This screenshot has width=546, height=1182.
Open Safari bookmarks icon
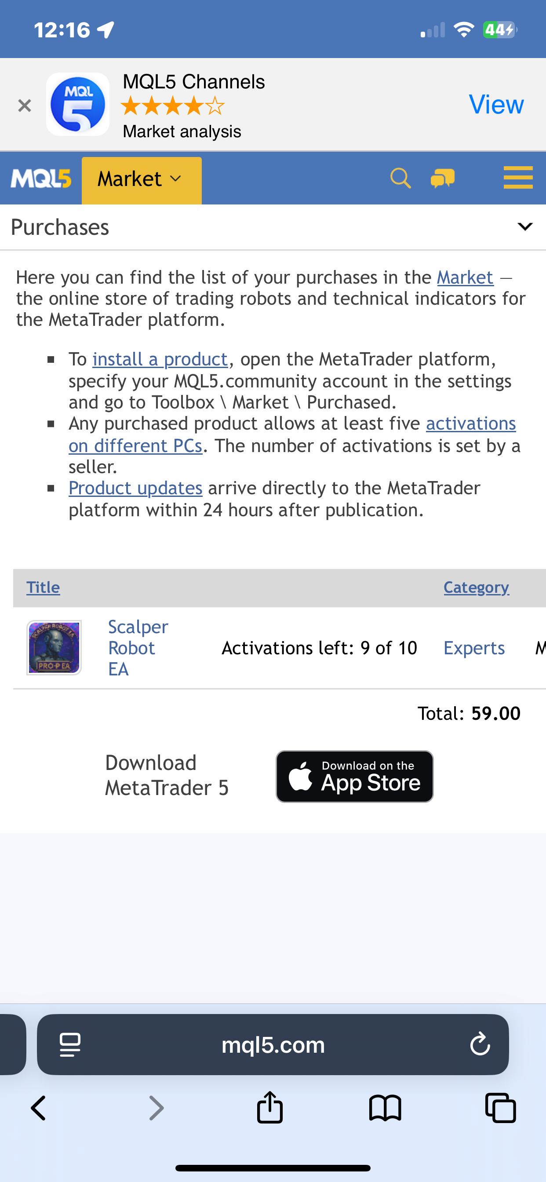point(385,1108)
